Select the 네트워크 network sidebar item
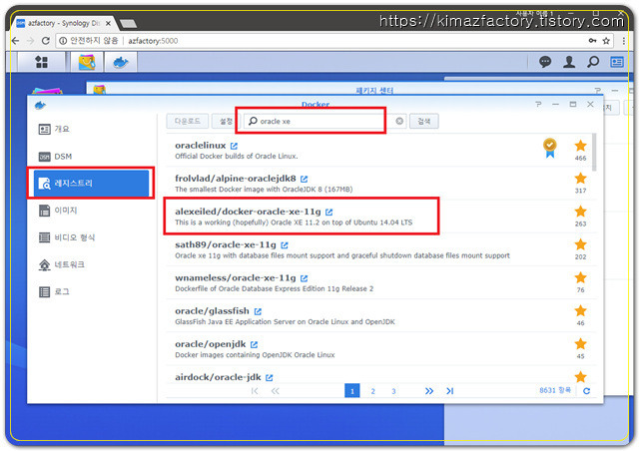 pyautogui.click(x=92, y=264)
